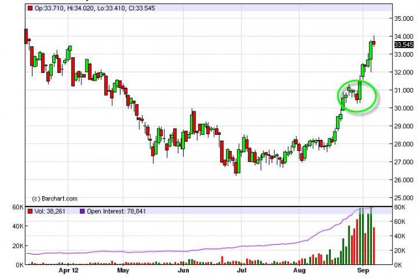
Task: Click the Aug date label
Action: (299, 270)
